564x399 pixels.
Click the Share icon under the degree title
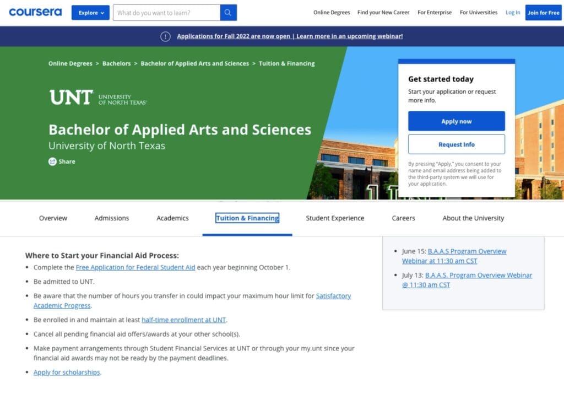point(53,161)
